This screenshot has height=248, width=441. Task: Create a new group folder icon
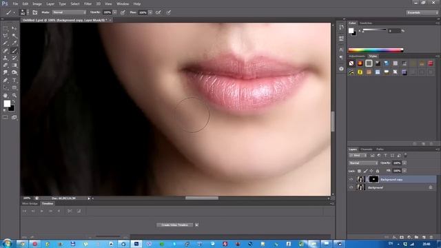(416, 237)
